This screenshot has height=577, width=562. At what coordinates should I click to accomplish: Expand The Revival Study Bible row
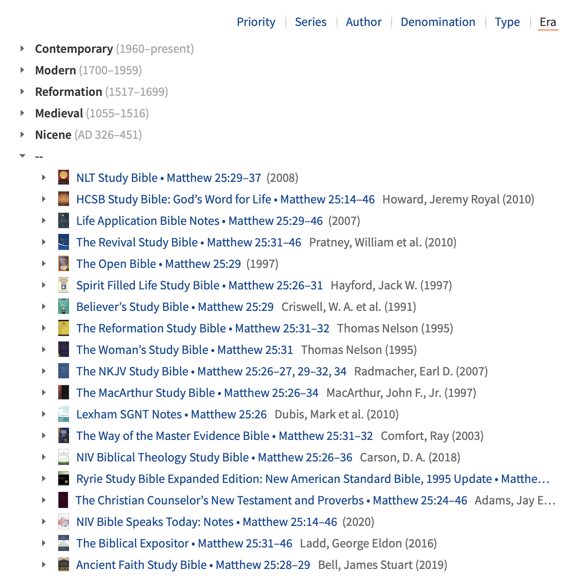(x=43, y=242)
